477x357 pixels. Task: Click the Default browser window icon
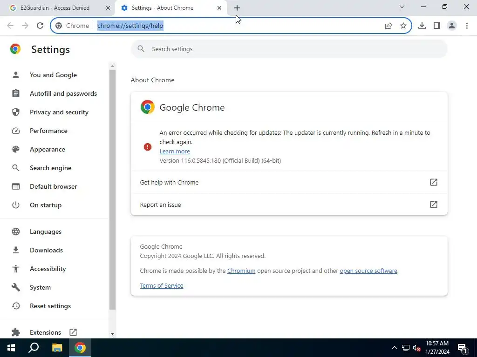point(15,186)
